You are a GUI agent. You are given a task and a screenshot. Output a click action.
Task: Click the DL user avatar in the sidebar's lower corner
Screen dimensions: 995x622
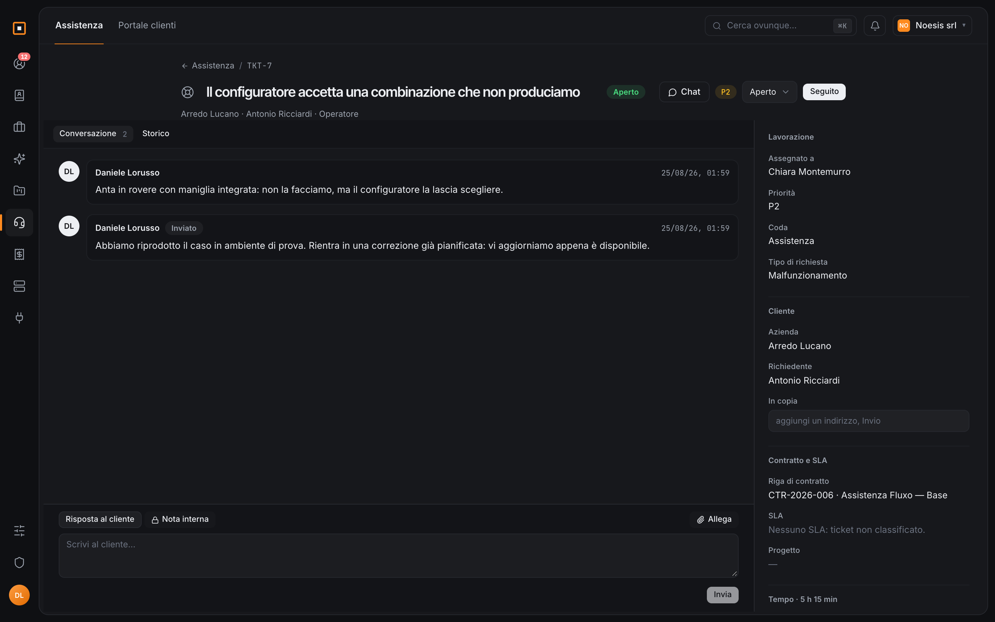coord(19,595)
